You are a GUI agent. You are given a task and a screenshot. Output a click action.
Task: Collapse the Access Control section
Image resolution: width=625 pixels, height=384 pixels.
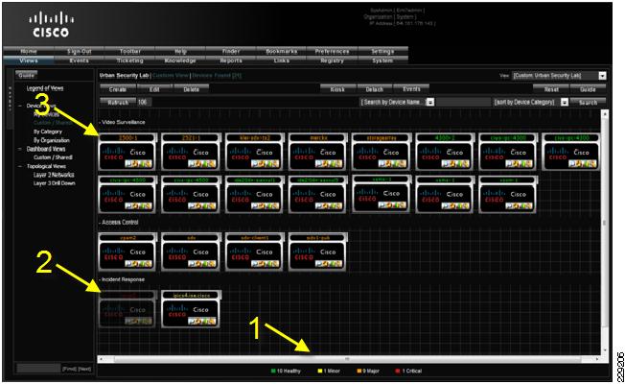[100, 222]
